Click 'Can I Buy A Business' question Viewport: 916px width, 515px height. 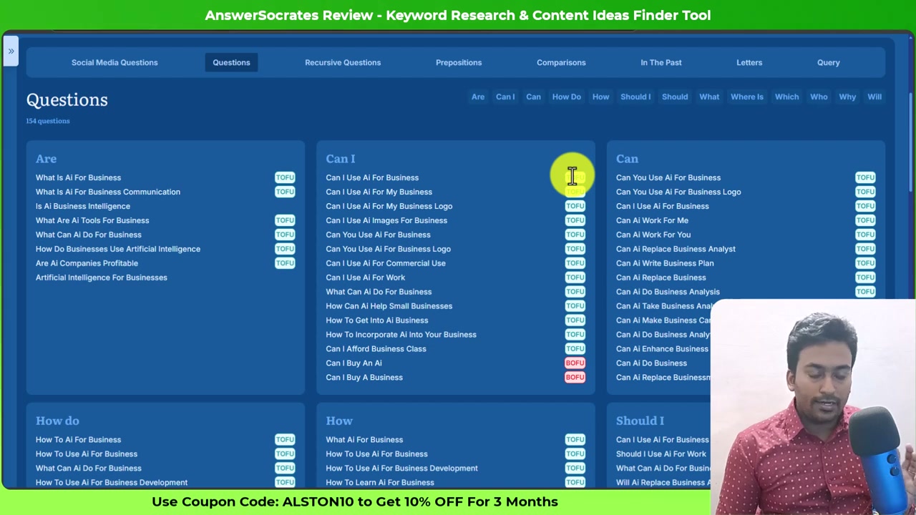(364, 378)
